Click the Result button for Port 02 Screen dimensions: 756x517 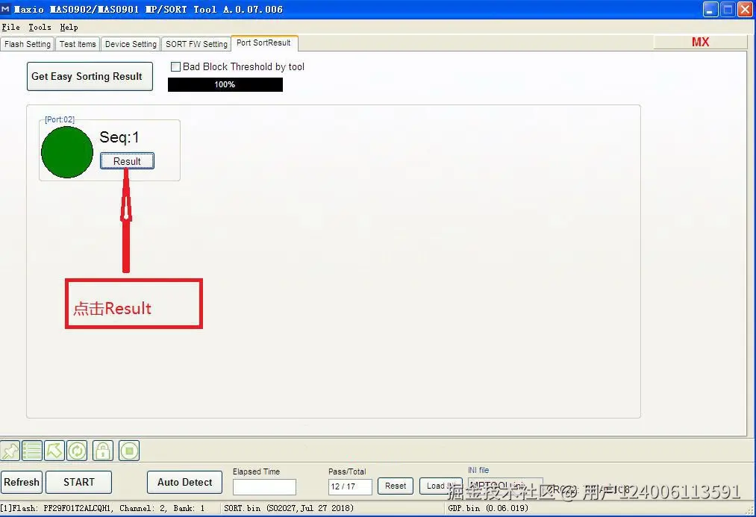click(x=128, y=161)
